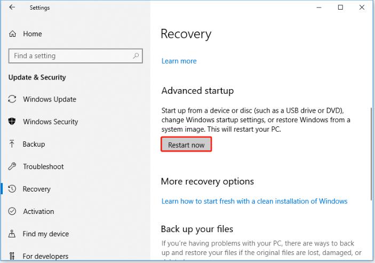Click the Restart now button
The width and height of the screenshot is (375, 263).
186,144
